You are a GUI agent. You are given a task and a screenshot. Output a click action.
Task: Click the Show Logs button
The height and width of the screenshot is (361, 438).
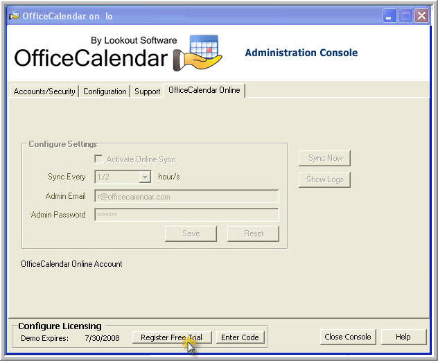point(324,179)
